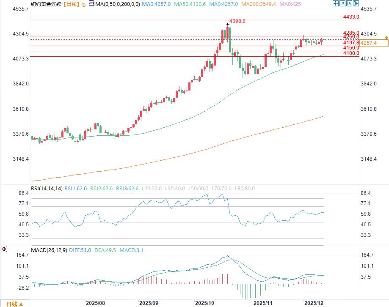Screen dimensions: 389x307
Task: Click the third icon in the top-right chart toolbar
Action: pyautogui.click(x=348, y=3)
